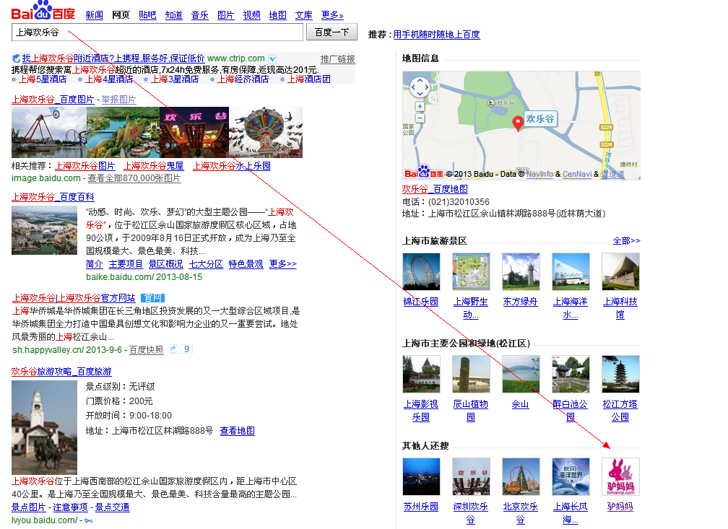Viewport: 728px width, 529px height.
Task: Open 上海欢乐谷官方网站 result
Action: point(74,298)
